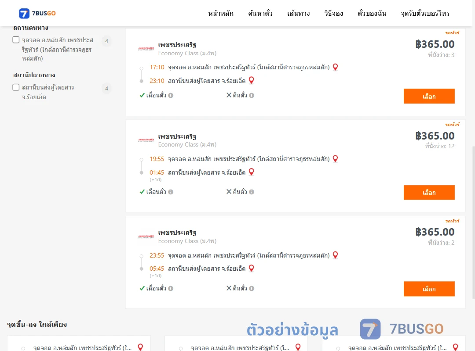The image size is (475, 351).
Task: Click ที่นั่งว่าง: 12 seat availability text
Action: [x=439, y=146]
